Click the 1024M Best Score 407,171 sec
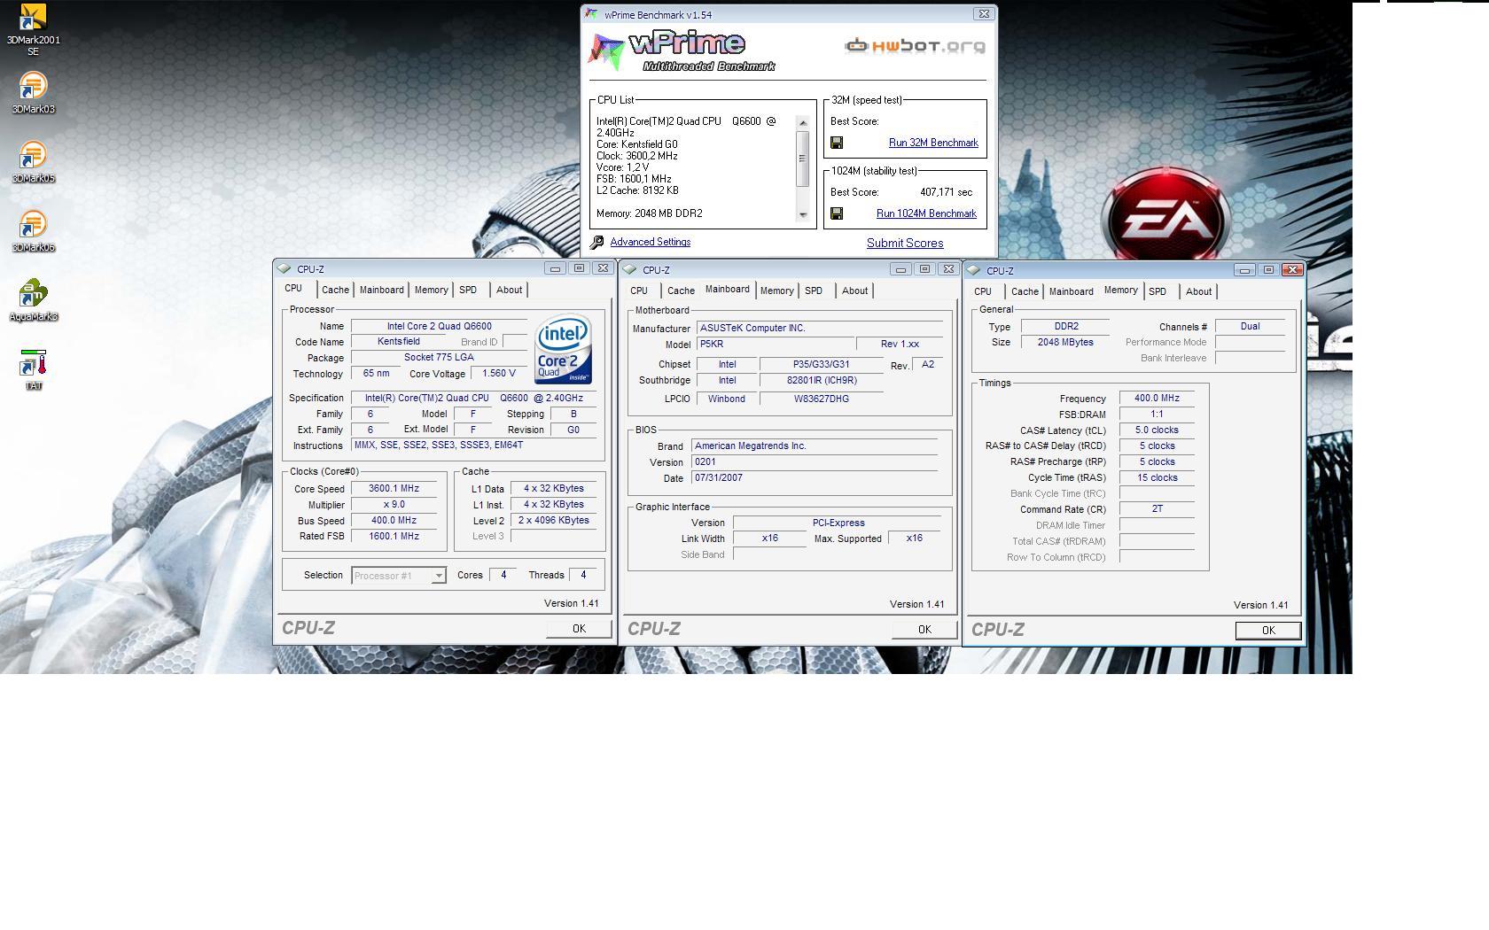 click(x=946, y=192)
